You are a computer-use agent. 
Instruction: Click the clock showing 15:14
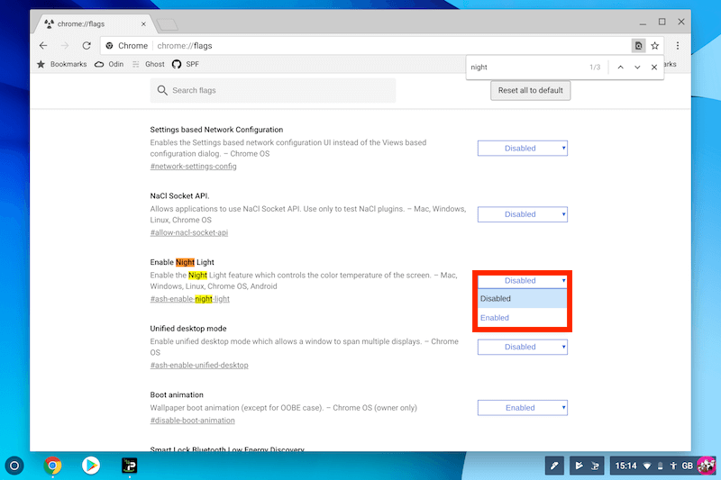pyautogui.click(x=625, y=466)
